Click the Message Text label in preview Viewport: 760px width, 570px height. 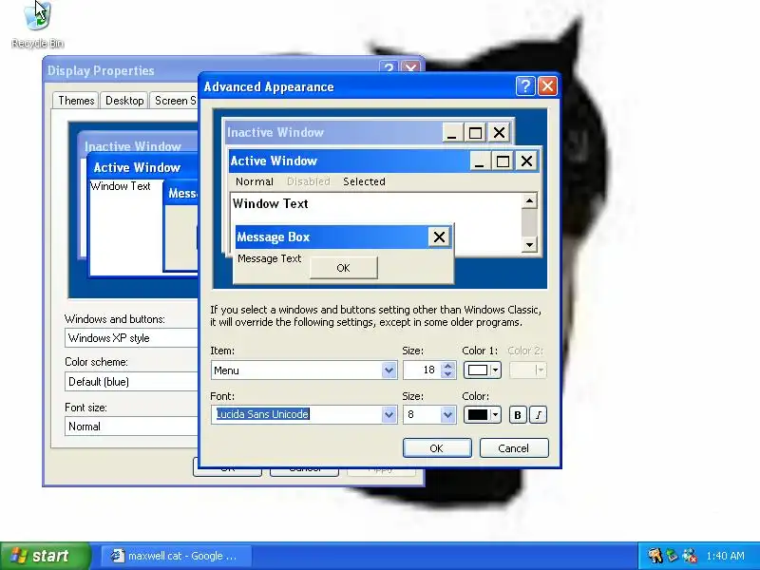pyautogui.click(x=270, y=258)
